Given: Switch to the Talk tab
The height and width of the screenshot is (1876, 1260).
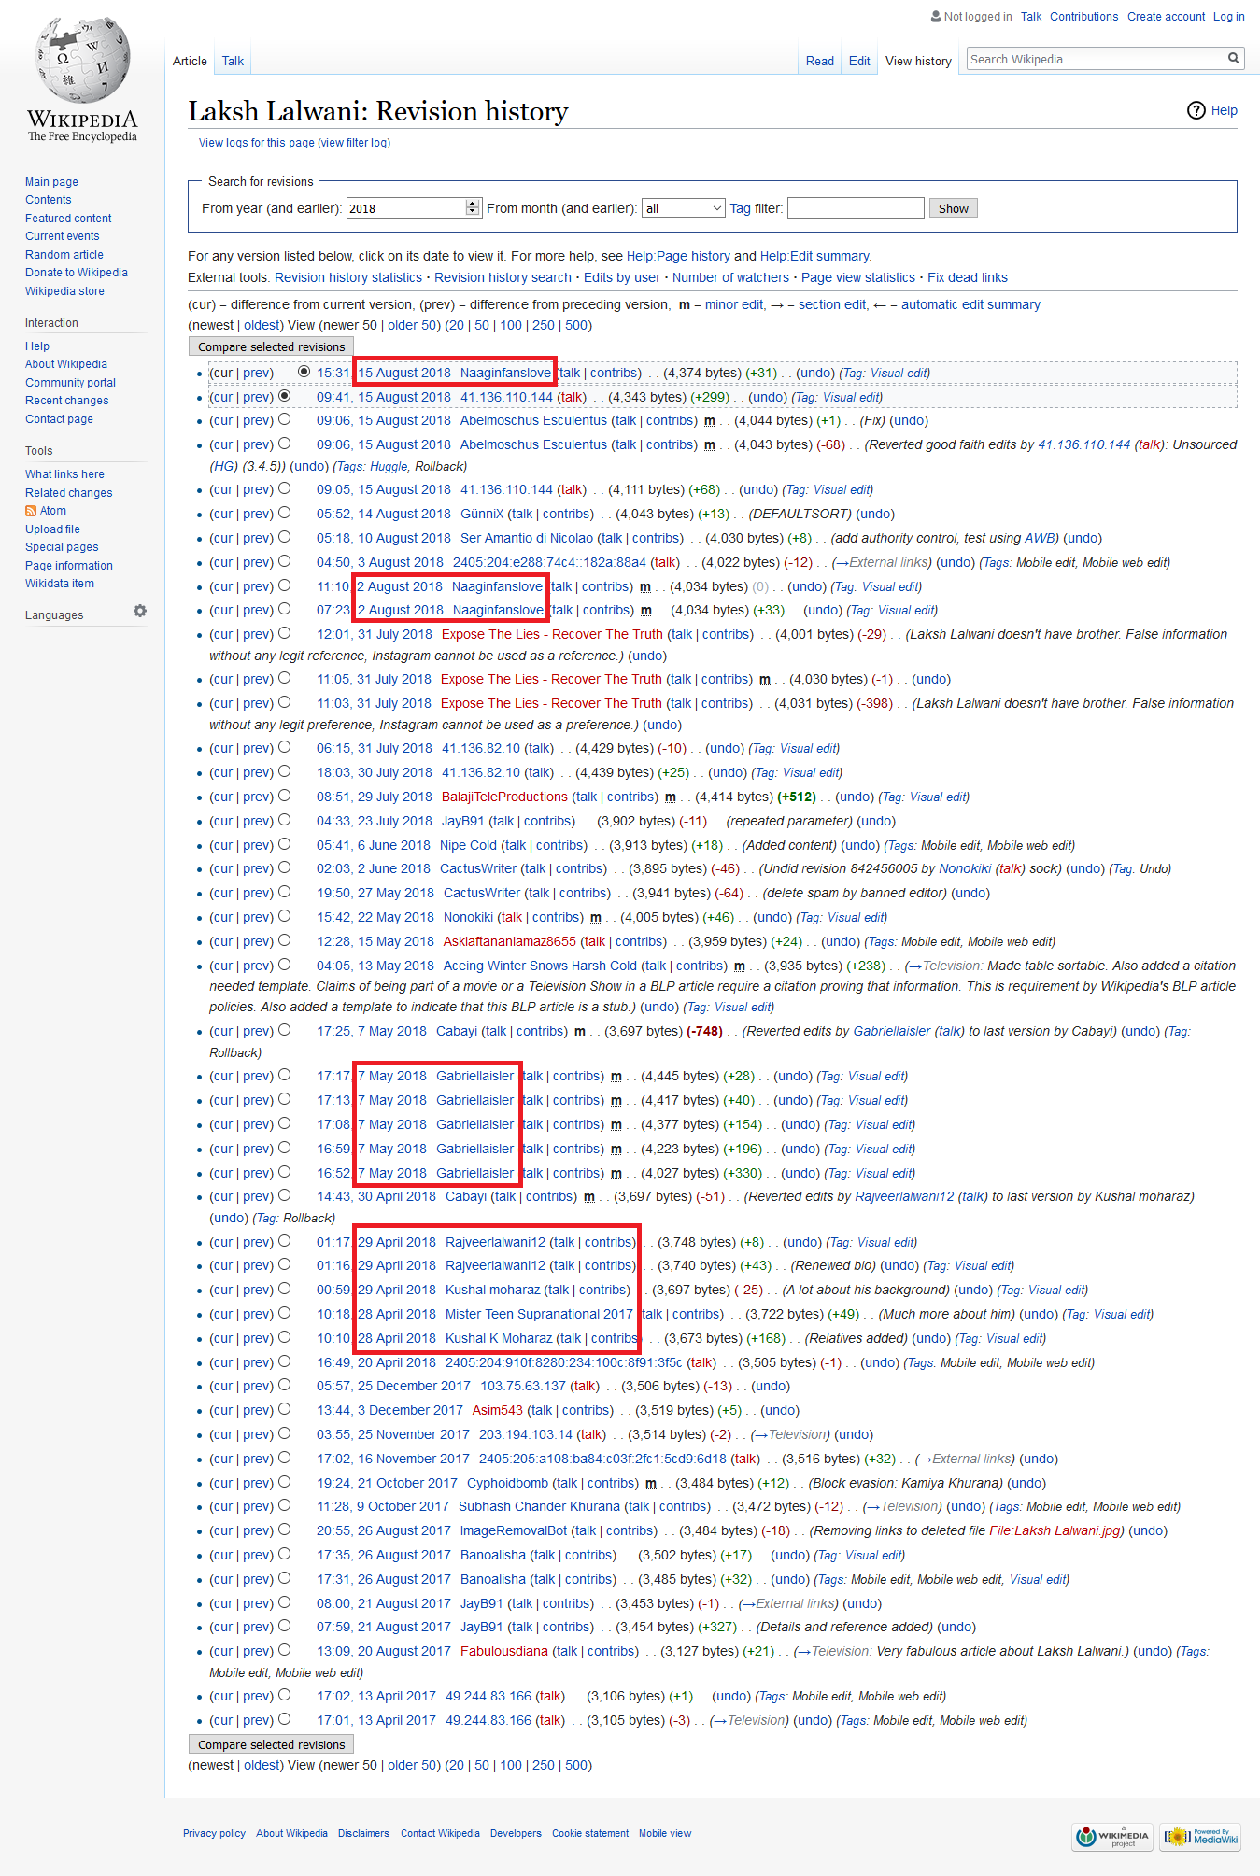Looking at the screenshot, I should pos(233,61).
